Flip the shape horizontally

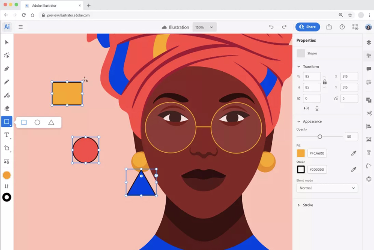tap(306, 108)
